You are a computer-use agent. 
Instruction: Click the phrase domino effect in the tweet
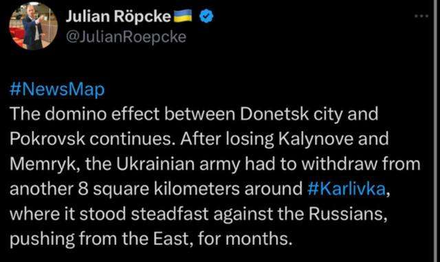click(102, 114)
